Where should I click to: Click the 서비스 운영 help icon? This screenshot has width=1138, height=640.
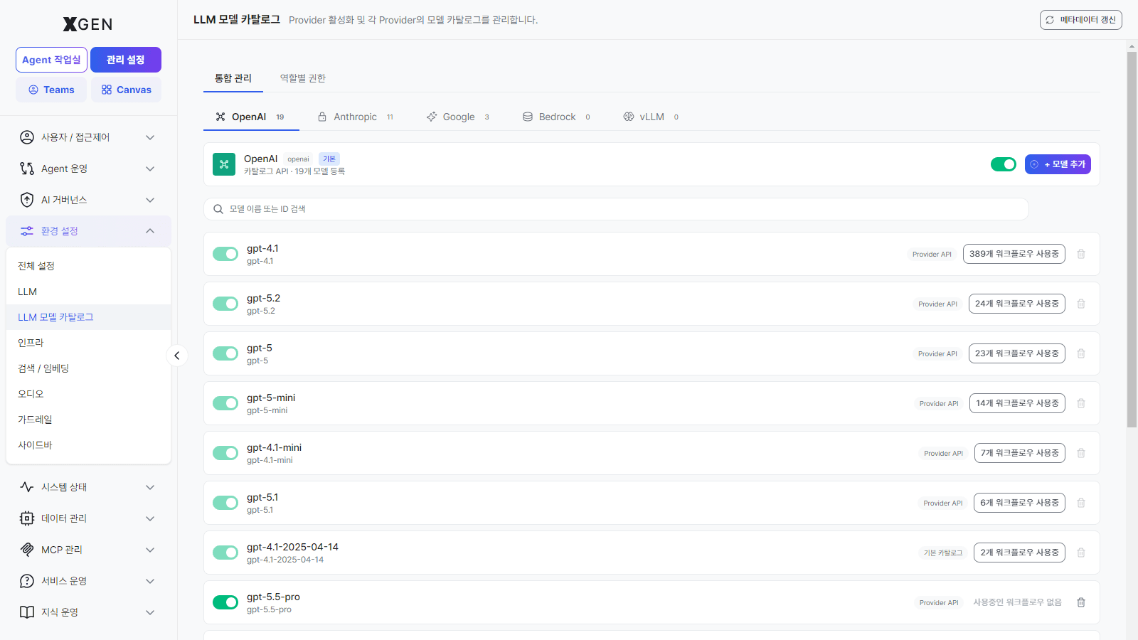point(27,581)
